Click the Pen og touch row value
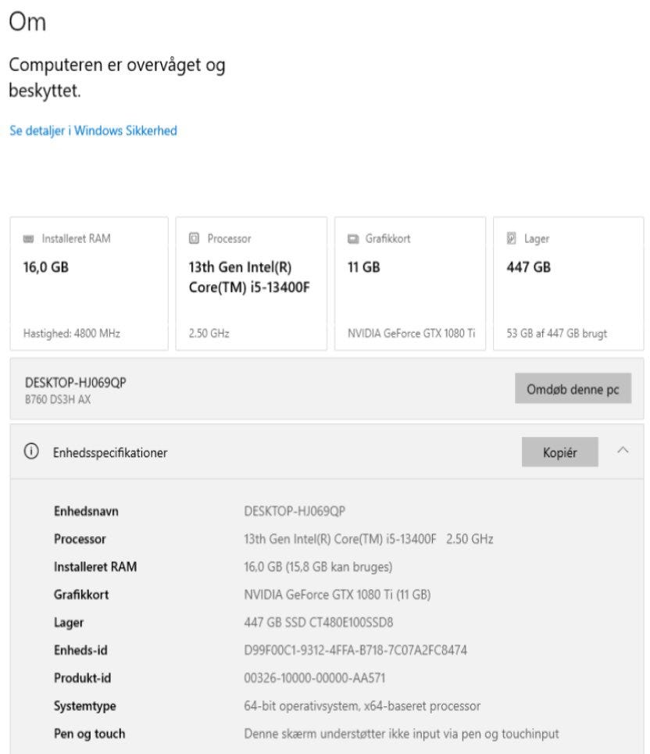The image size is (650, 754). point(401,734)
